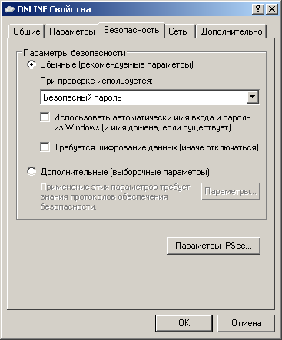This screenshot has width=282, height=340.
Task: Click the question mark help button
Action: click(258, 9)
